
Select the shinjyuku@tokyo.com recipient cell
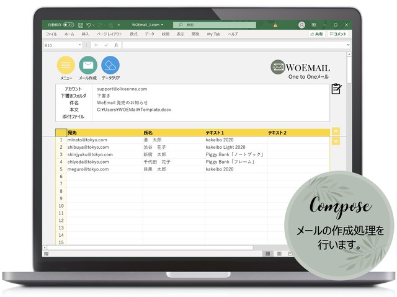click(104, 154)
